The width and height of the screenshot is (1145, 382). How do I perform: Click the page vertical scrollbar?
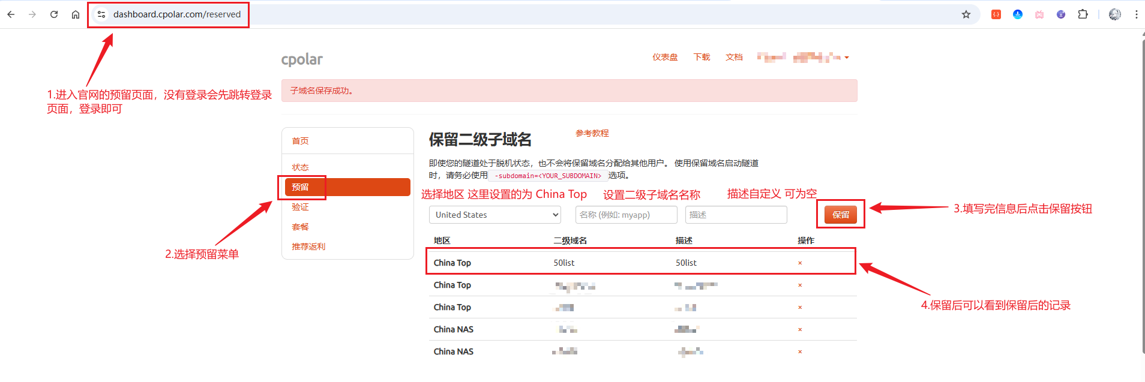[1142, 192]
